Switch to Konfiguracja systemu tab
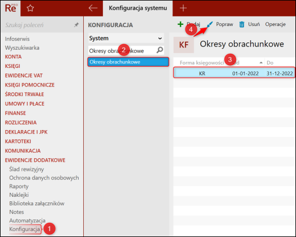 pyautogui.click(x=138, y=8)
